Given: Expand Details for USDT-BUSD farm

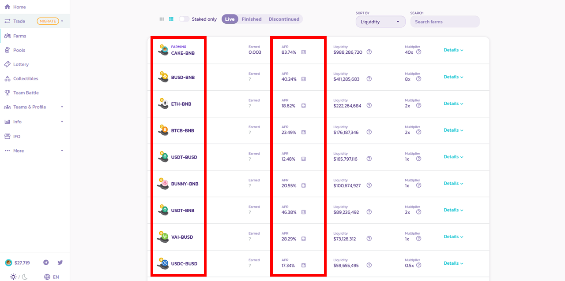Looking at the screenshot, I should [x=453, y=157].
